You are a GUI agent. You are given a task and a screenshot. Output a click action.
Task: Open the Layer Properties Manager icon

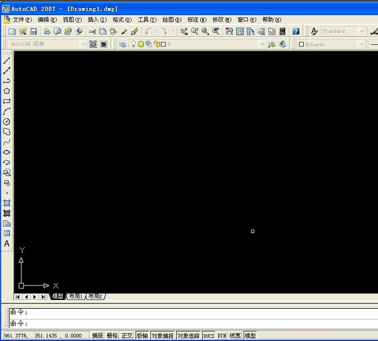click(x=123, y=44)
